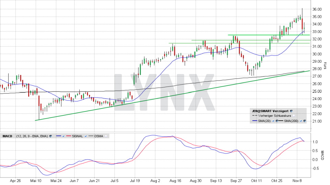Open settings icon next to JEN@SMART Verzögert

[291, 111]
